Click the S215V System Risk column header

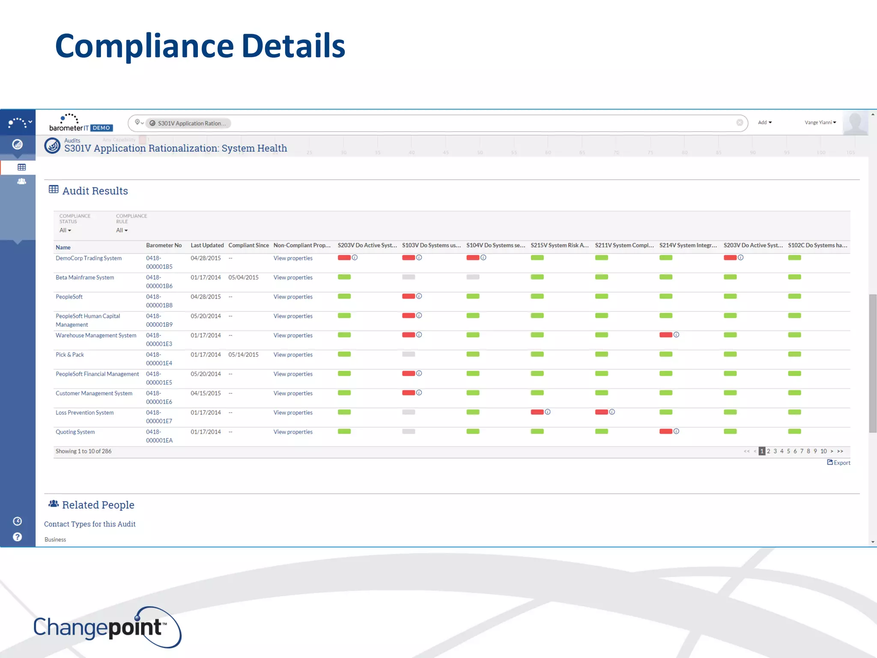click(560, 245)
